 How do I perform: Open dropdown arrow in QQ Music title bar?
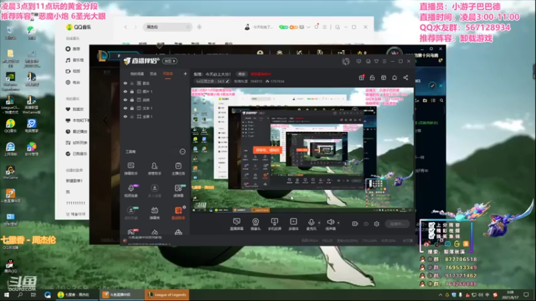coord(308,27)
